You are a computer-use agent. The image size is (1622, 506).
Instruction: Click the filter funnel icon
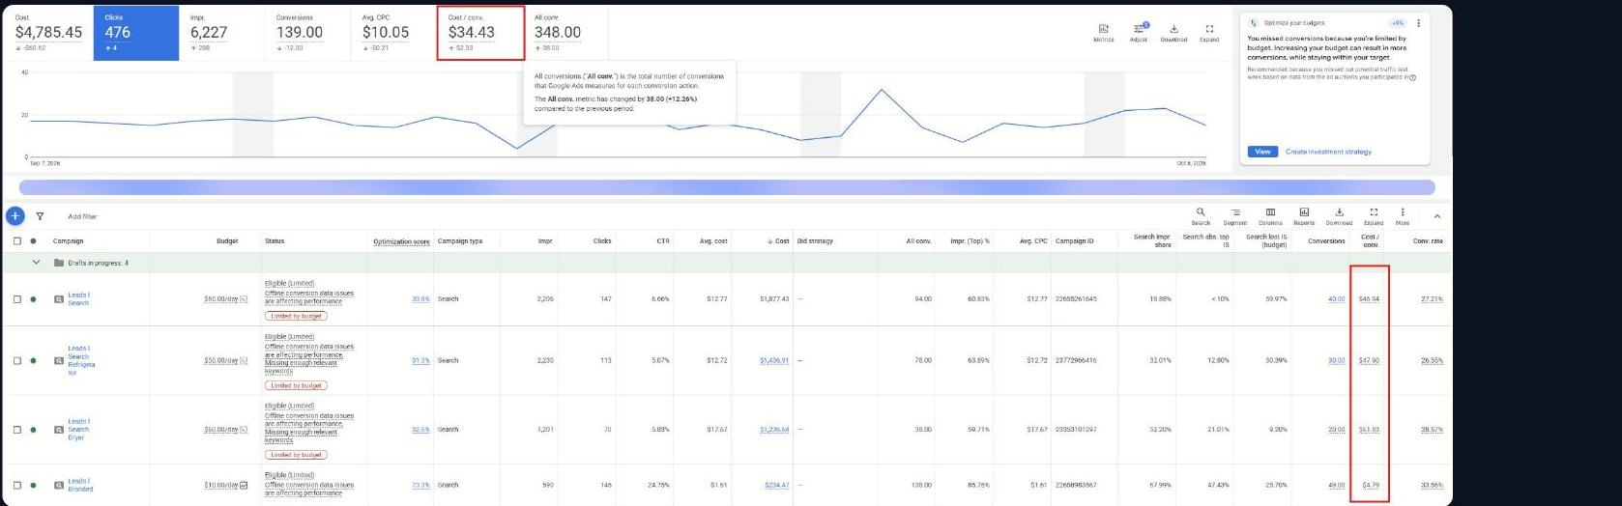(x=40, y=216)
